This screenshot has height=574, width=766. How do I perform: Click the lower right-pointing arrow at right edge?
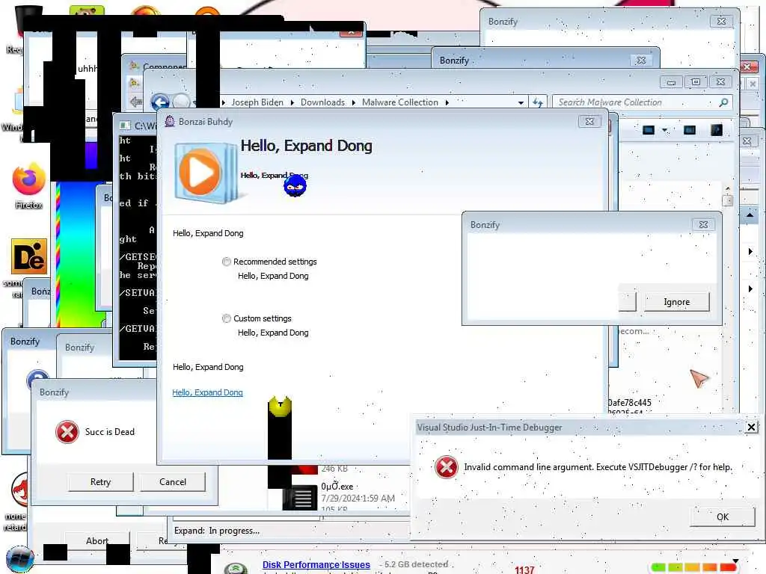click(750, 288)
